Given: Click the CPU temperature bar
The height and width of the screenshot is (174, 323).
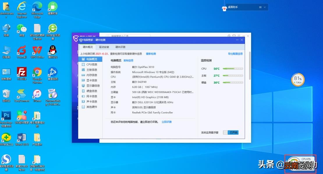Looking at the screenshot, I should tap(233, 69).
